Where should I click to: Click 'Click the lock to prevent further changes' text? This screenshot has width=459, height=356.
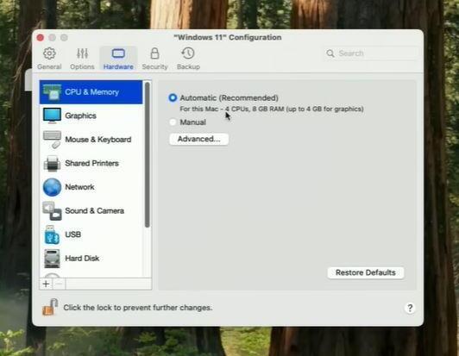point(138,308)
